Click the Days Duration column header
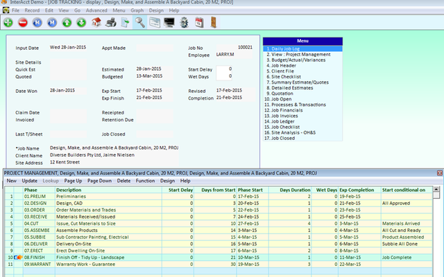 coord(290,190)
